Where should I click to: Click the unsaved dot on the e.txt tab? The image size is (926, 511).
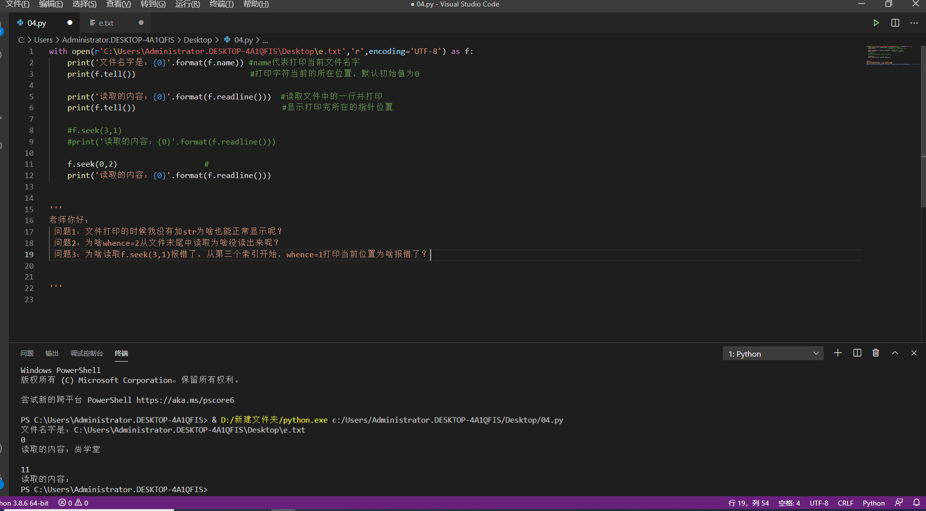click(141, 23)
